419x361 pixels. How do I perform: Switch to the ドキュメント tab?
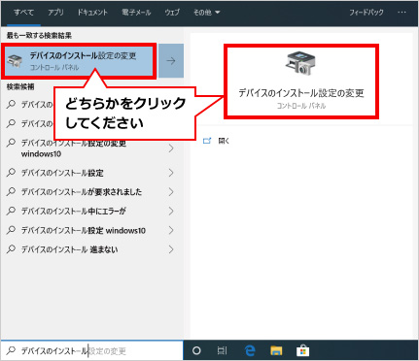click(92, 13)
